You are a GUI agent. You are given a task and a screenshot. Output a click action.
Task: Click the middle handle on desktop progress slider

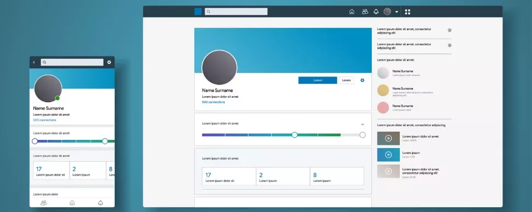point(295,135)
